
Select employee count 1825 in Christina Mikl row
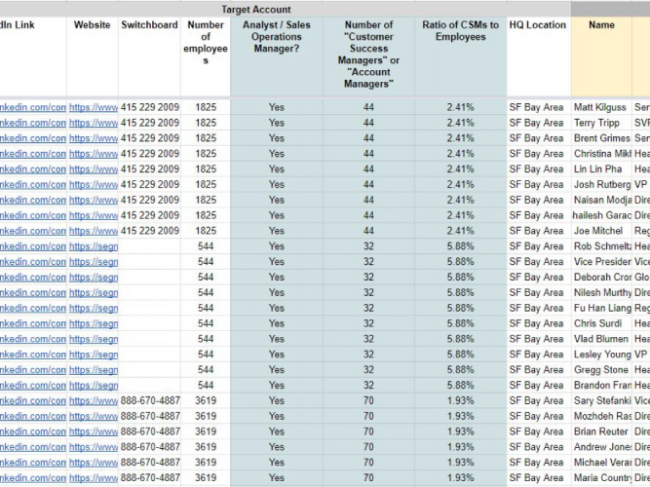click(x=206, y=154)
